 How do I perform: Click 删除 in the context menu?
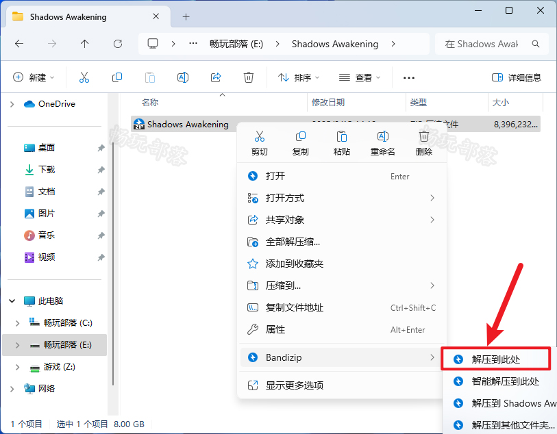[424, 143]
